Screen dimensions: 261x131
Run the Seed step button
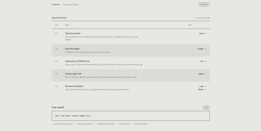(203, 33)
